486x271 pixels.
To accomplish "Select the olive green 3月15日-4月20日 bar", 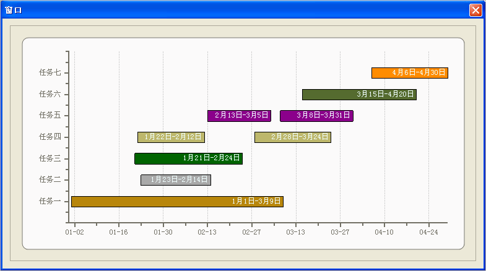I will click(x=359, y=95).
